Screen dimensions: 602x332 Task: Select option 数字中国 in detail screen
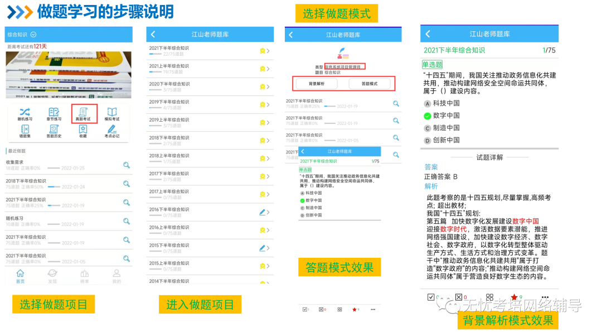pos(442,116)
